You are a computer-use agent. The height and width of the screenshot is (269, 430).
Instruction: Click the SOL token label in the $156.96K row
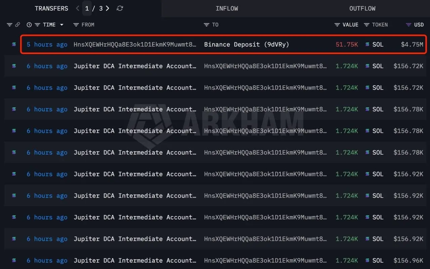click(x=378, y=260)
